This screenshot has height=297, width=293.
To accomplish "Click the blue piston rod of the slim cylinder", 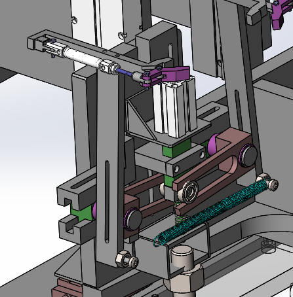I will (125, 73).
